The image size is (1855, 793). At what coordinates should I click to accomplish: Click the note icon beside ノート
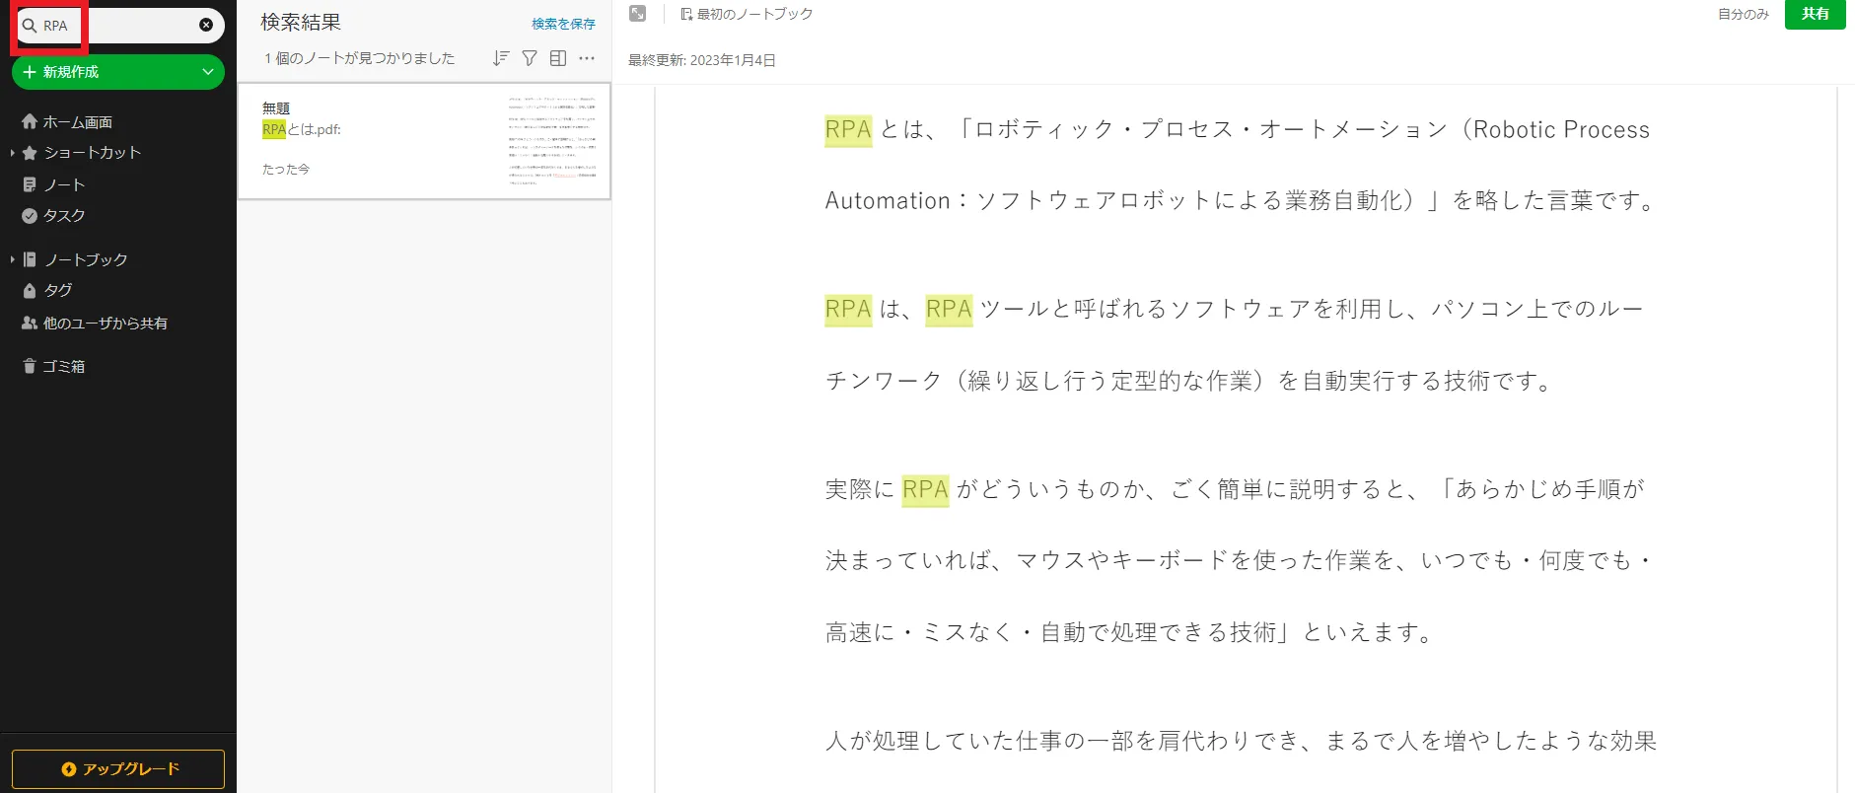[30, 184]
